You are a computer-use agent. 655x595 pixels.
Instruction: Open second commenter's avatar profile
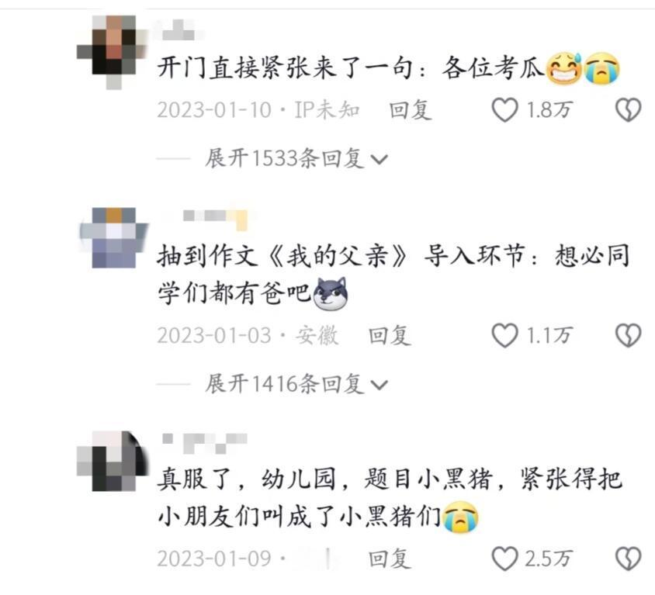coord(113,237)
